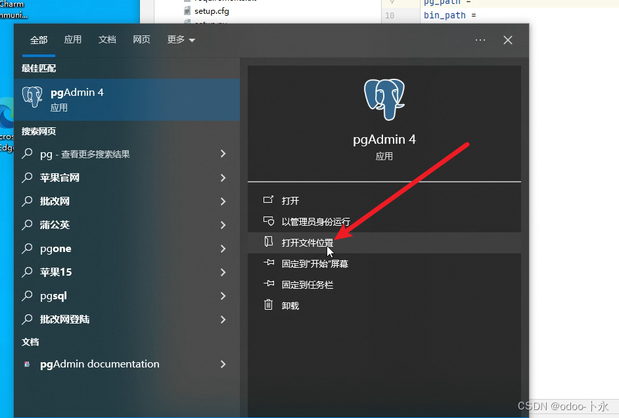Click the search icon beside 苹果官网

[27, 177]
